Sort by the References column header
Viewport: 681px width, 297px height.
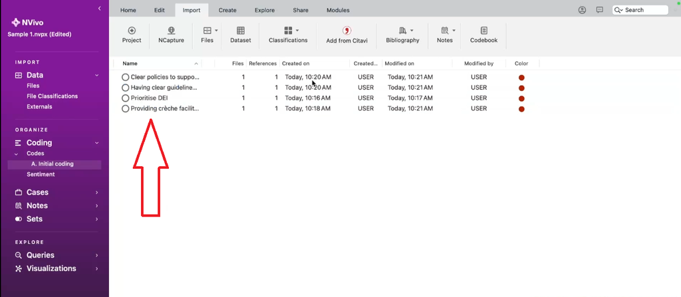tap(263, 63)
